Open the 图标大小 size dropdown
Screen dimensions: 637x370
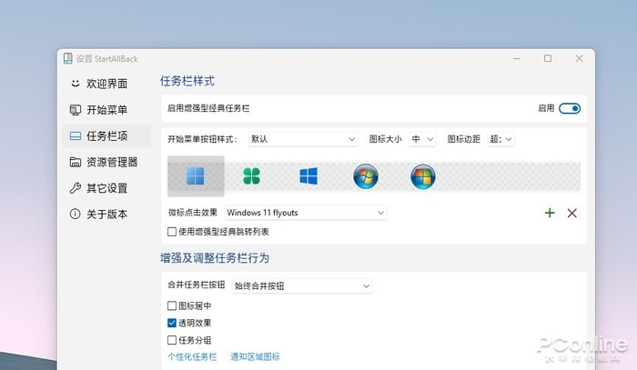[422, 139]
